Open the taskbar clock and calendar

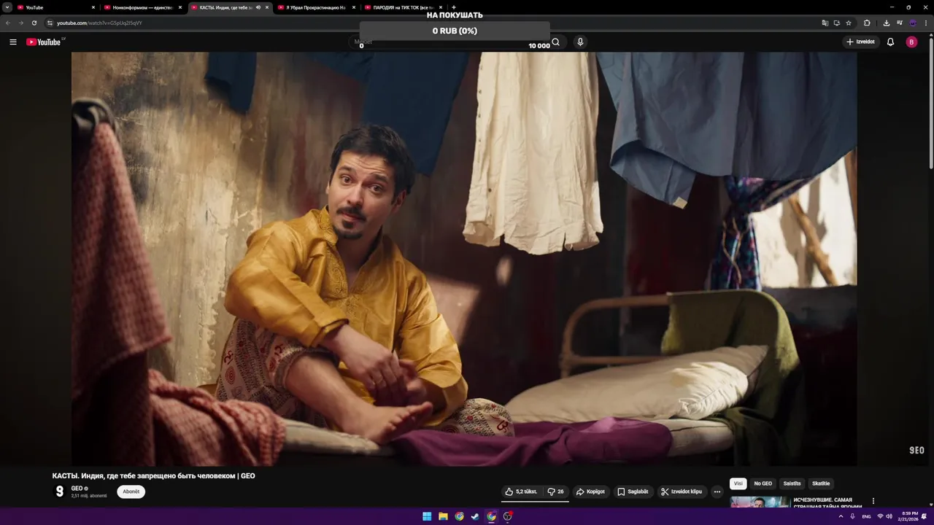[x=910, y=516]
